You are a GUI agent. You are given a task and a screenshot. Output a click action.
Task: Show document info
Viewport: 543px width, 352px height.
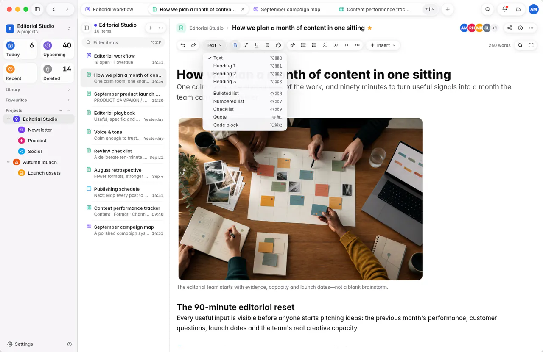pyautogui.click(x=521, y=28)
